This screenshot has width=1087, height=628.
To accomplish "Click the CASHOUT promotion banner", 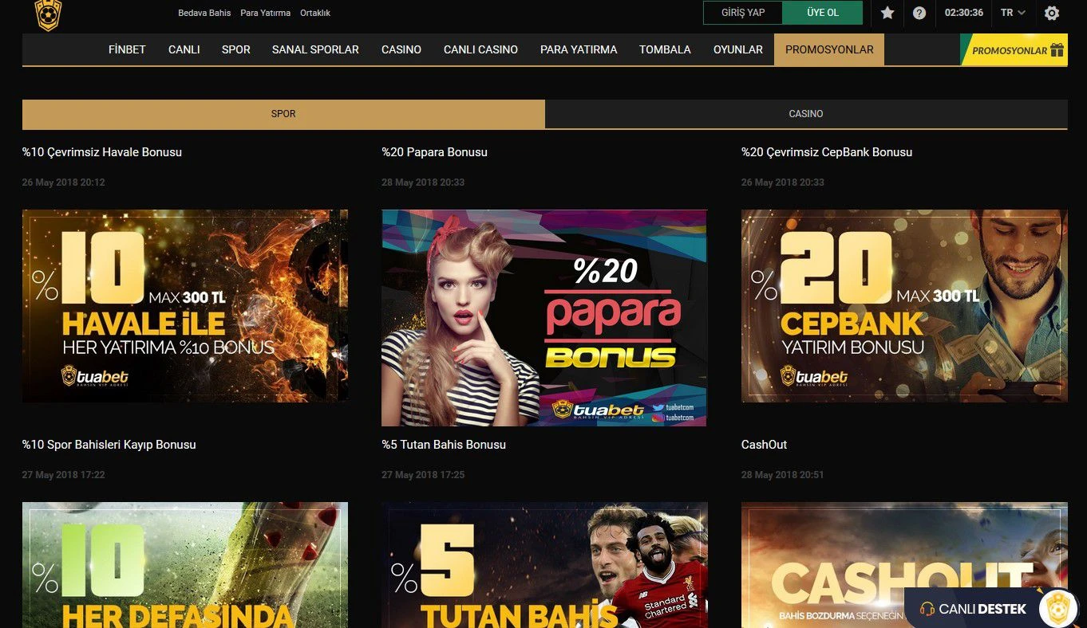I will pos(904,565).
